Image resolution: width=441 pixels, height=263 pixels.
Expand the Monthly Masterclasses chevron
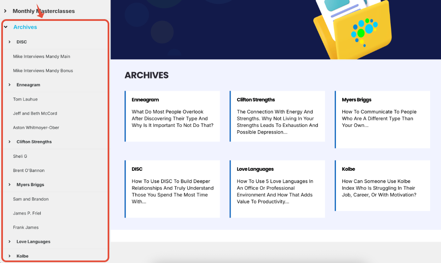[x=5, y=11]
